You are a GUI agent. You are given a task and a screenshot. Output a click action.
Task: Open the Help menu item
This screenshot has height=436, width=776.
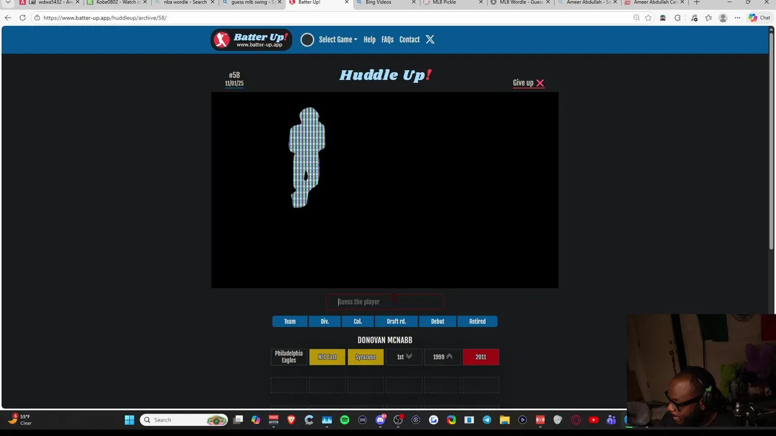point(369,39)
